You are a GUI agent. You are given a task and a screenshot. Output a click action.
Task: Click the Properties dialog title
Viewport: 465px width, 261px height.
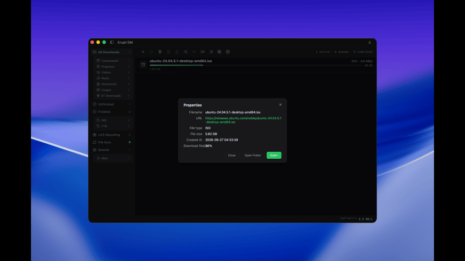pos(192,105)
